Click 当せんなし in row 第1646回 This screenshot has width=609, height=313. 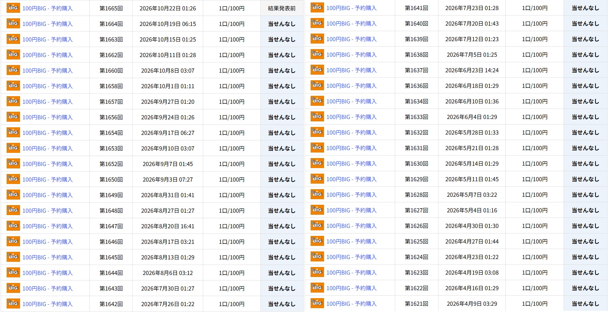(x=282, y=242)
